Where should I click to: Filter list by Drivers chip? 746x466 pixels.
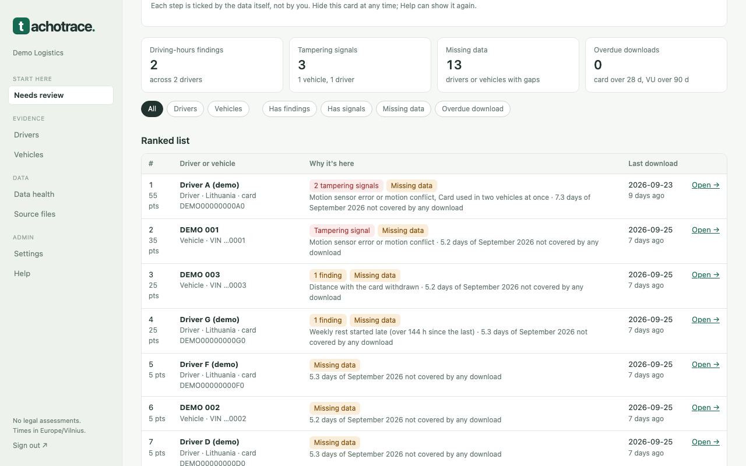pos(185,109)
